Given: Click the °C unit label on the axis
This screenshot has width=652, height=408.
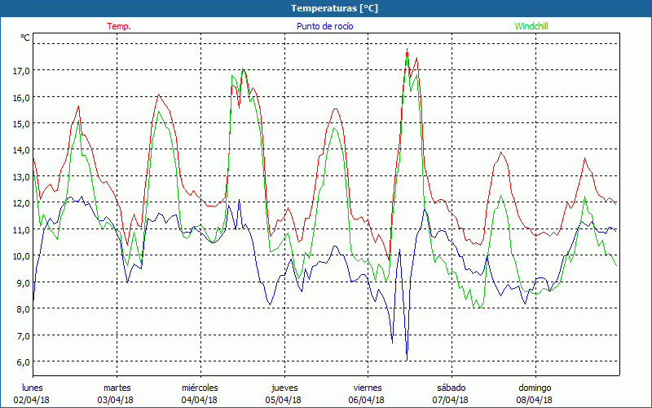Looking at the screenshot, I should (x=24, y=38).
